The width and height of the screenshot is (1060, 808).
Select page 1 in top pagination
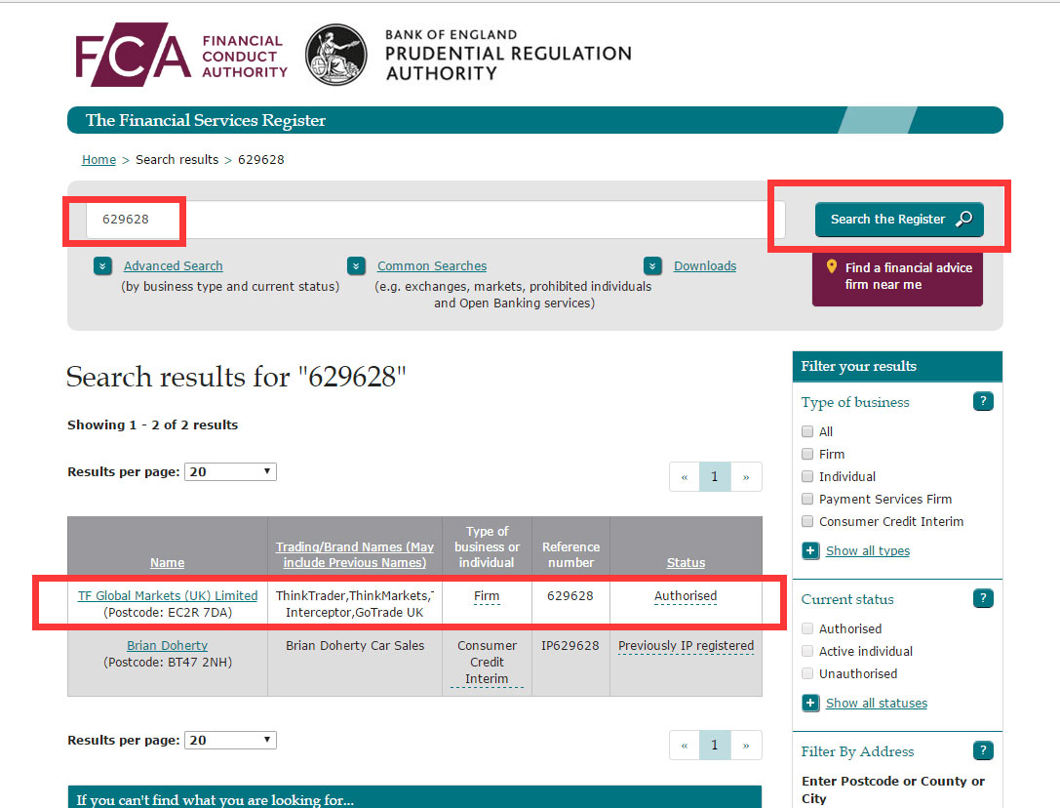[715, 477]
